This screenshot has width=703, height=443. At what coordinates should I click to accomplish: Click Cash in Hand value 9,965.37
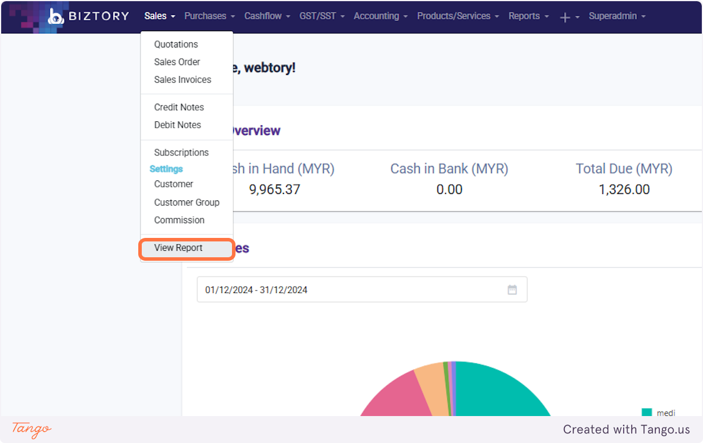[274, 190]
